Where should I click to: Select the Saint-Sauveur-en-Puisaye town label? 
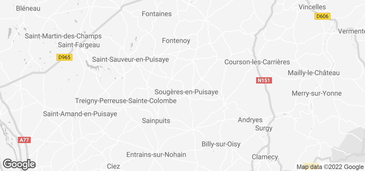point(130,60)
